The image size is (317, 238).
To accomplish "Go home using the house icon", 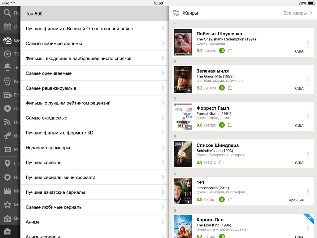I will pyautogui.click(x=7, y=232).
